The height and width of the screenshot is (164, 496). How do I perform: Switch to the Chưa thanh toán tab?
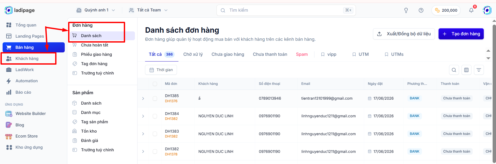click(x=270, y=54)
